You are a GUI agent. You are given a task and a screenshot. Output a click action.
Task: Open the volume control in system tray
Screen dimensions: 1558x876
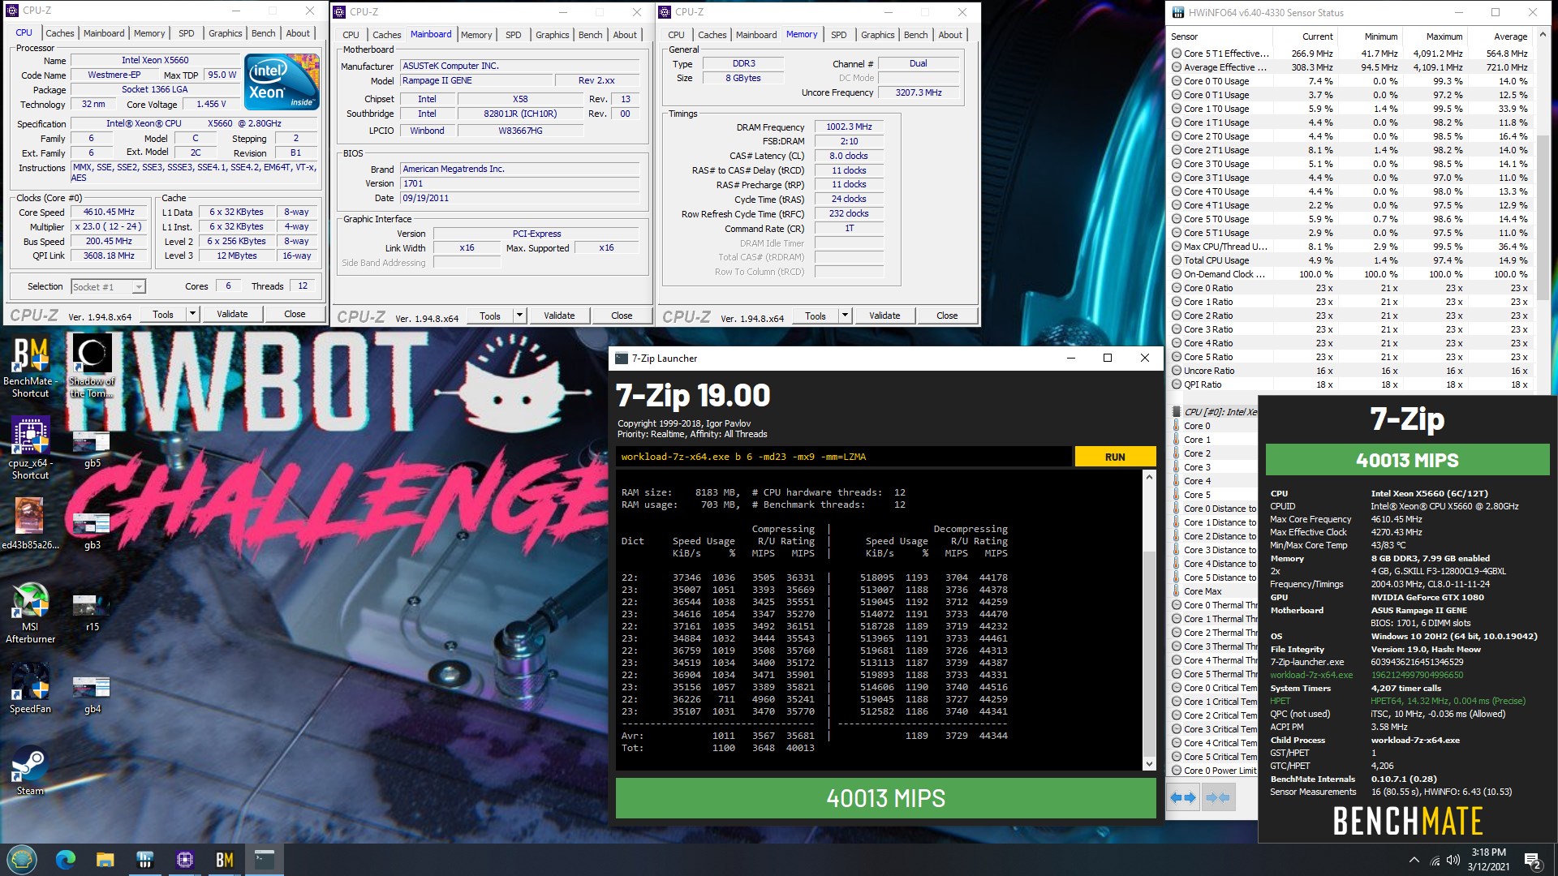point(1453,860)
